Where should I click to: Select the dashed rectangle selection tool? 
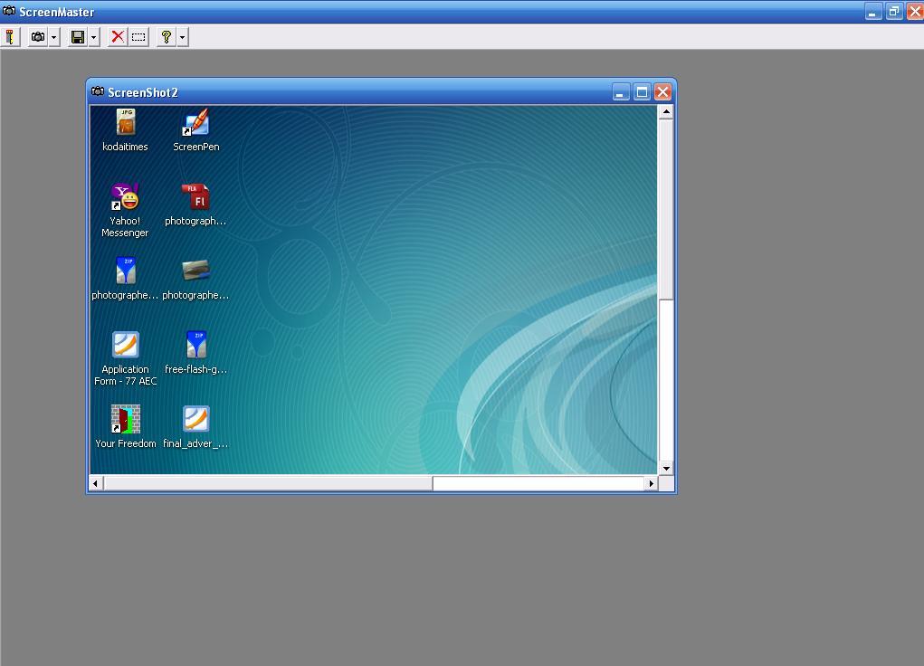click(138, 37)
